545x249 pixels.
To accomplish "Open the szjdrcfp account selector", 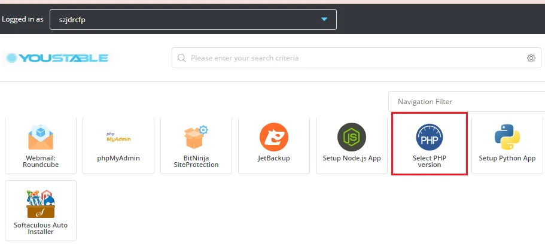I will [x=193, y=20].
